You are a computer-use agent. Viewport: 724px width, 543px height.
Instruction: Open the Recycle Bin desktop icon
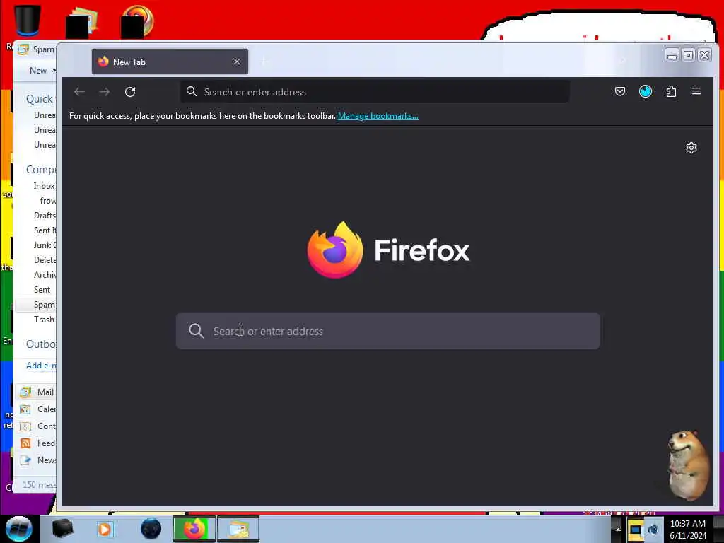28,21
